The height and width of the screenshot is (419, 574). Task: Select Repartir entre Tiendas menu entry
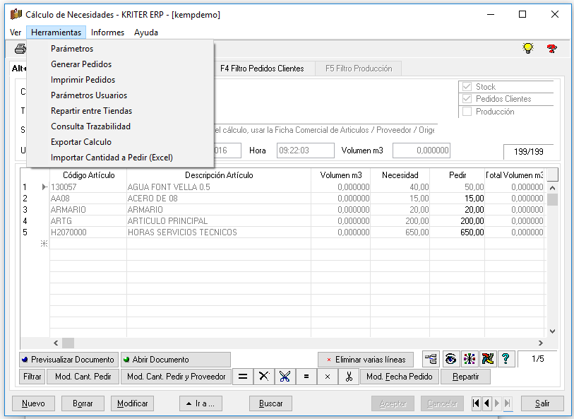[121, 111]
